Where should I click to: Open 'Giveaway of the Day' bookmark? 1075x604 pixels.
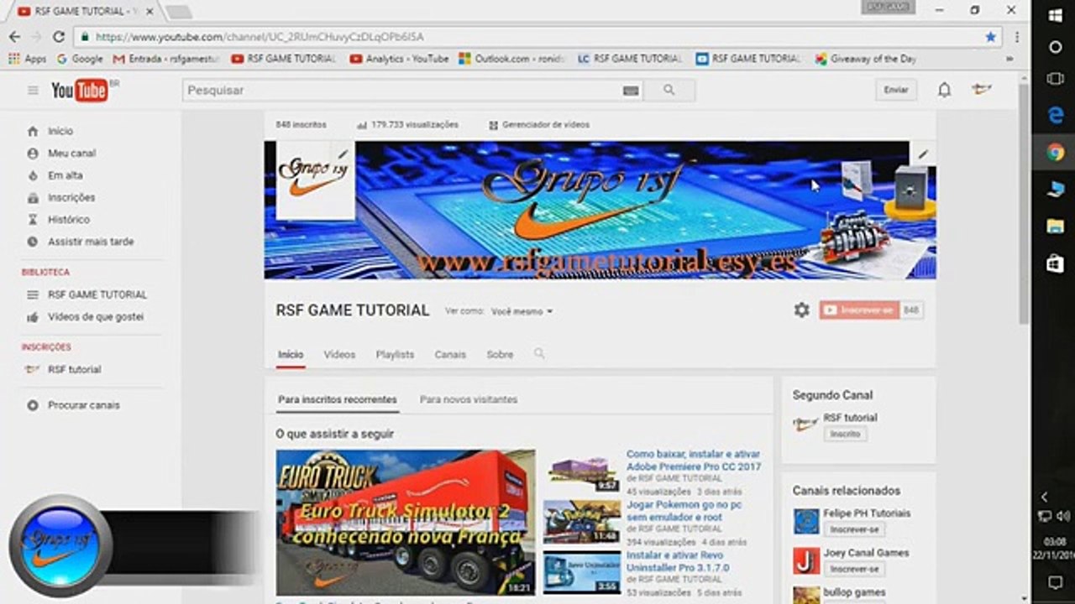click(x=865, y=59)
